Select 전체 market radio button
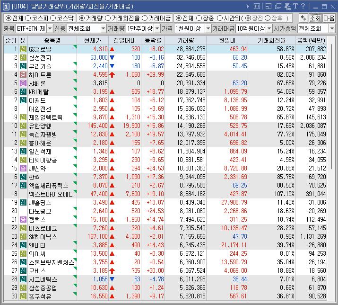The height and width of the screenshot is (305, 338). pos(9,18)
